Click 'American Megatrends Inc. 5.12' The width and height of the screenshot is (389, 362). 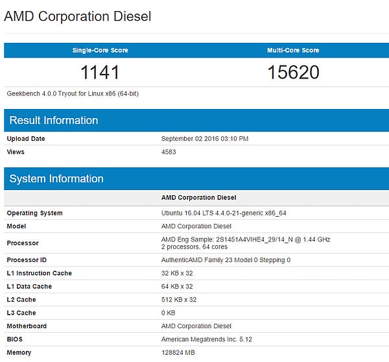coord(206,339)
